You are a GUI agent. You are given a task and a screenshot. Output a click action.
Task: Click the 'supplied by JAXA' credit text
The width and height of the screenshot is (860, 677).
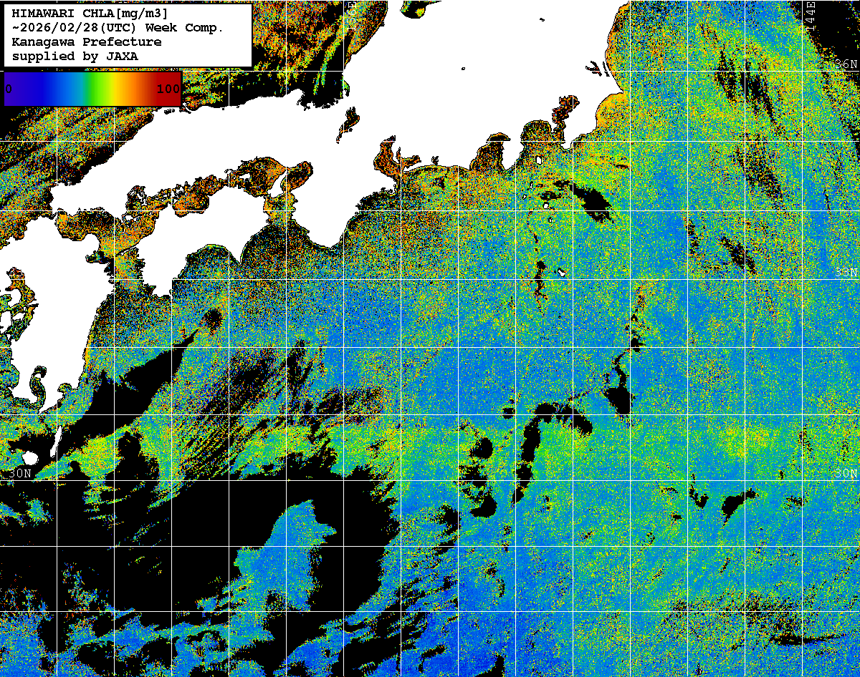75,56
